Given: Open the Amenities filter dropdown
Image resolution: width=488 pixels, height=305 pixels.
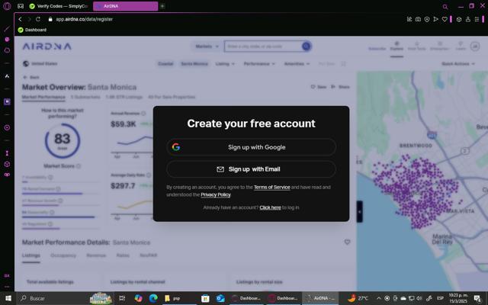Looking at the screenshot, I should tap(297, 64).
